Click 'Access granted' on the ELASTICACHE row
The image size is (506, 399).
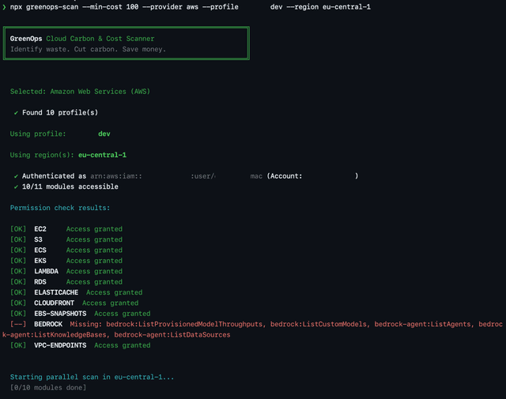coord(114,292)
